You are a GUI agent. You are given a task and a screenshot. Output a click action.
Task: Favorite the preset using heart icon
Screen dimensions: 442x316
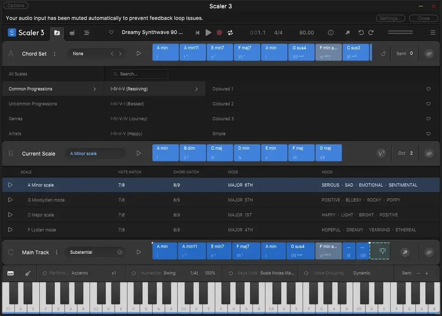click(111, 32)
